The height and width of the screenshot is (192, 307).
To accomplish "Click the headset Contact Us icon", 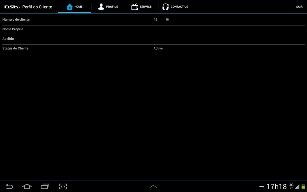I will (x=165, y=7).
